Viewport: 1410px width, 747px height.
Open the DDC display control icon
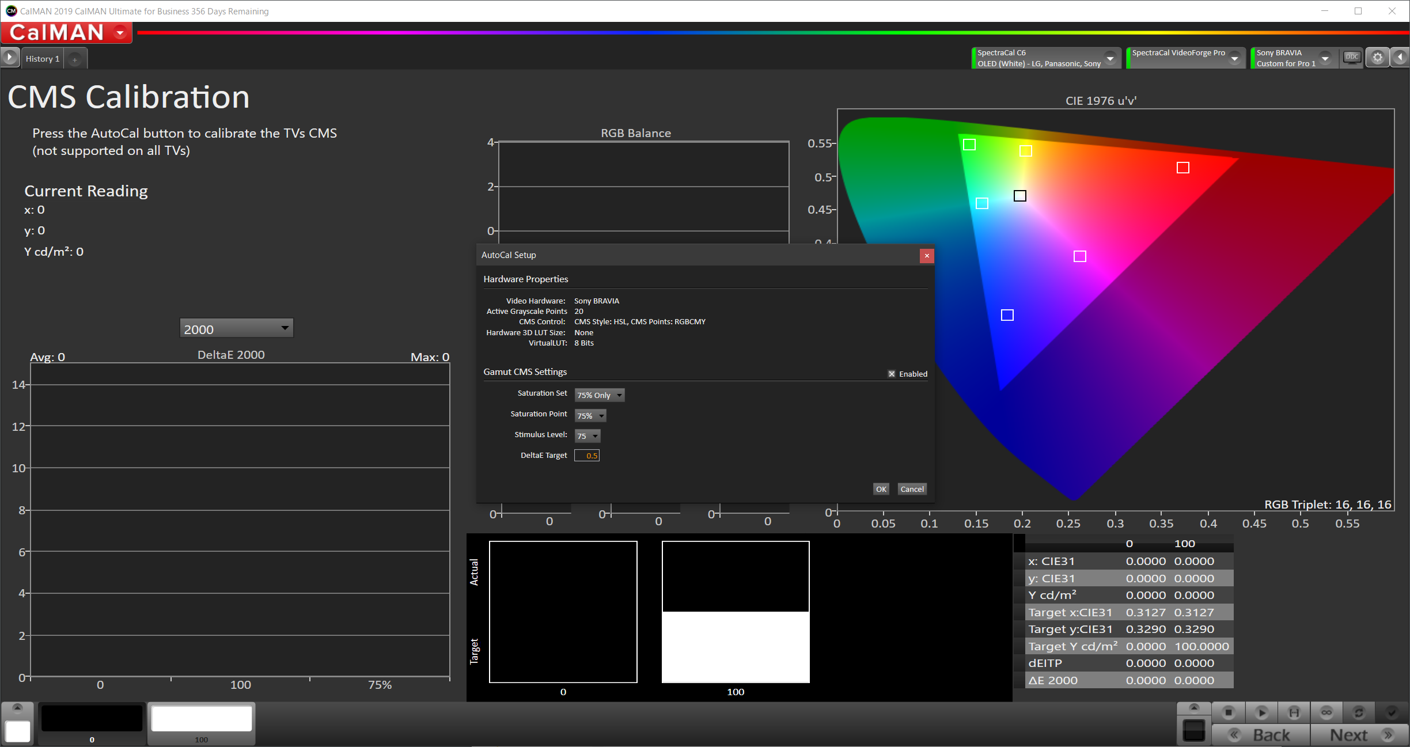point(1352,58)
